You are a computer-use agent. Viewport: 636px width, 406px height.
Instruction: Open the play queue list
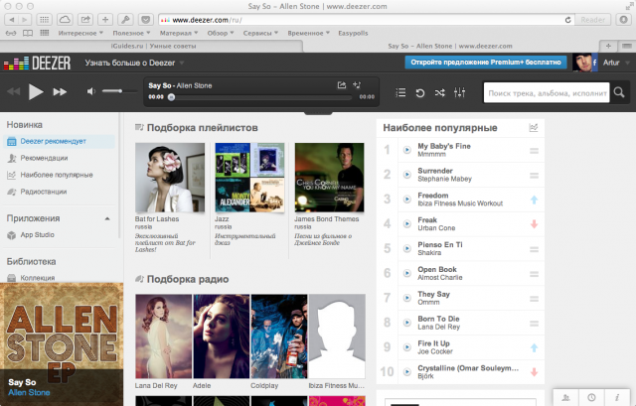tap(400, 92)
